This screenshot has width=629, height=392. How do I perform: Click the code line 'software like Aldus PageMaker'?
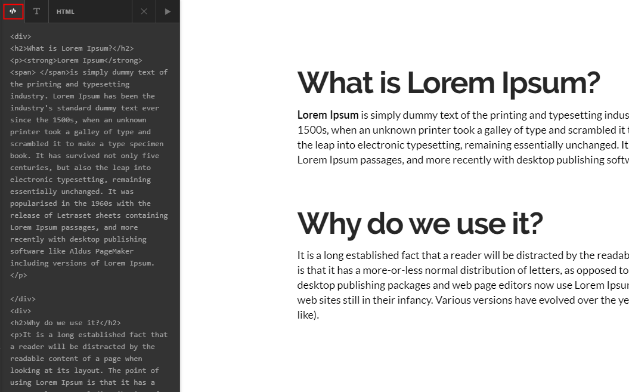72,251
